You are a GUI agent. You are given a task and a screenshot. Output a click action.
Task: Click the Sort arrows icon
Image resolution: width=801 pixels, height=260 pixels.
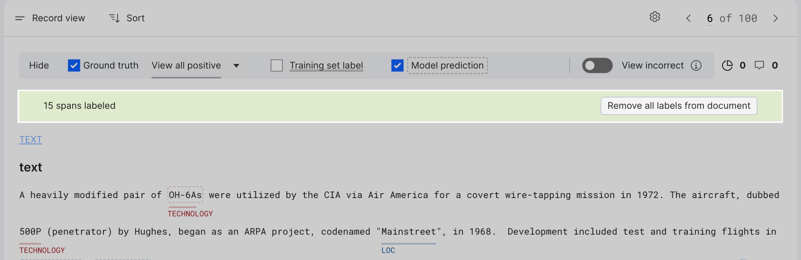coord(114,18)
